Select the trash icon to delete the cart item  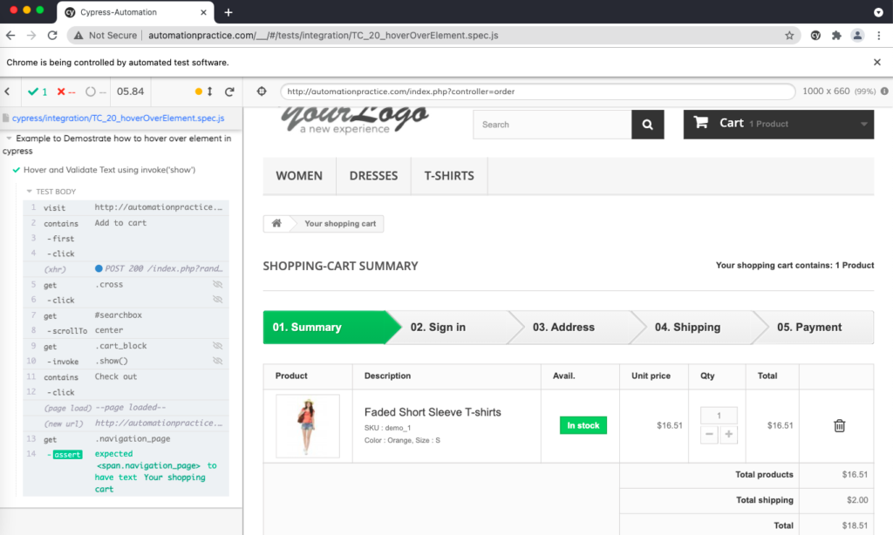click(x=839, y=425)
